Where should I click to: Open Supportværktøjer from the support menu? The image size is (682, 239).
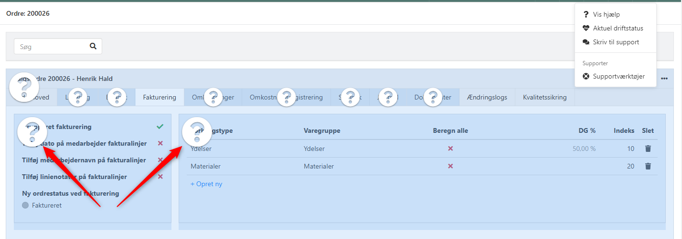point(618,76)
